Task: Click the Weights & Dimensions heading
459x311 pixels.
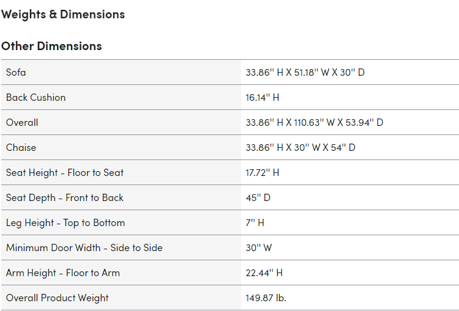Action: (x=63, y=14)
